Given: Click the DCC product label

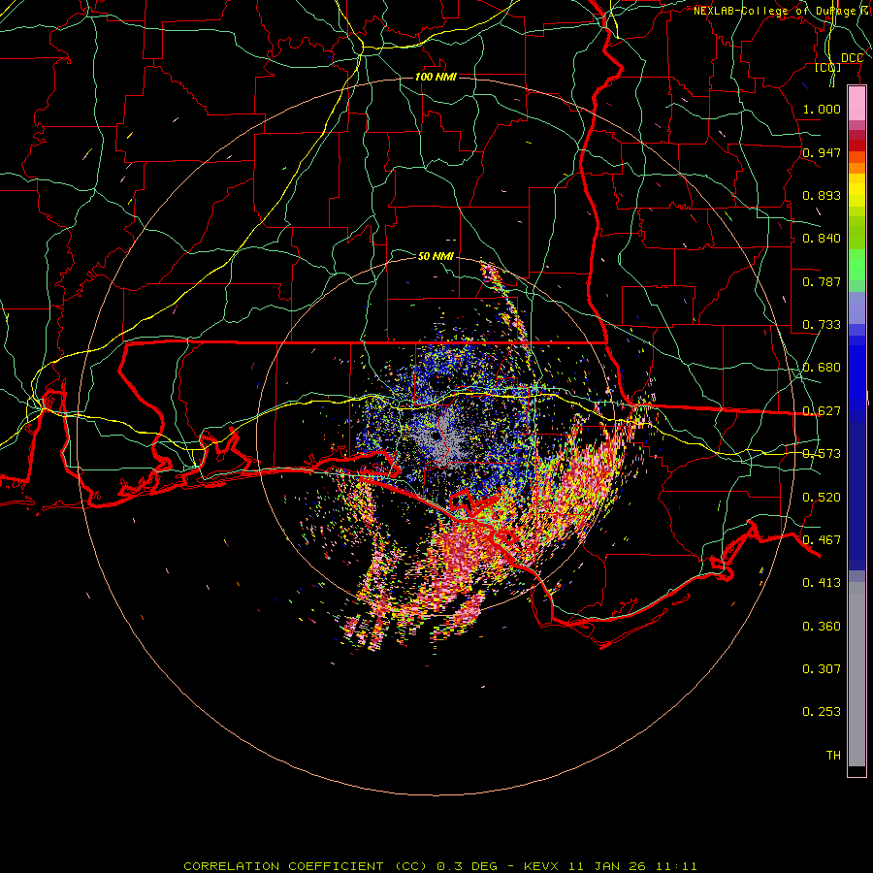Looking at the screenshot, I should (x=852, y=58).
